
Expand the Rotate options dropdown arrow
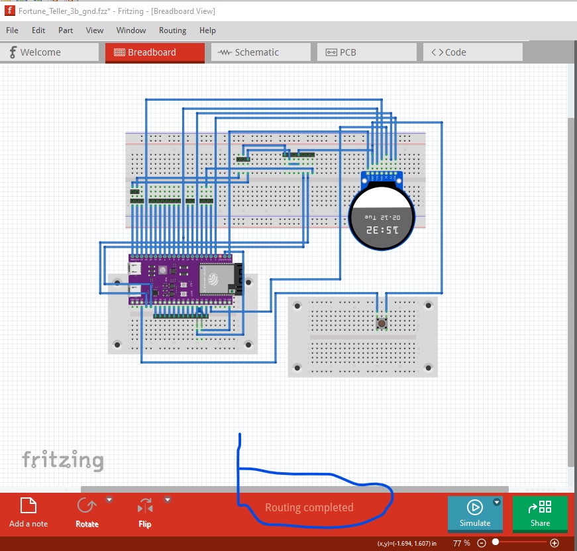tap(110, 500)
